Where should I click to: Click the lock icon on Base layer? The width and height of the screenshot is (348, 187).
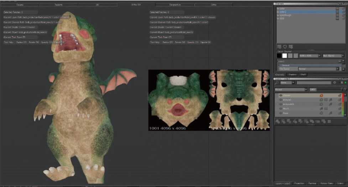tap(339, 113)
